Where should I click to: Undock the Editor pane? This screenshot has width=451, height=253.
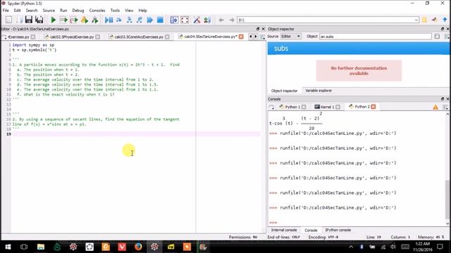pyautogui.click(x=258, y=29)
